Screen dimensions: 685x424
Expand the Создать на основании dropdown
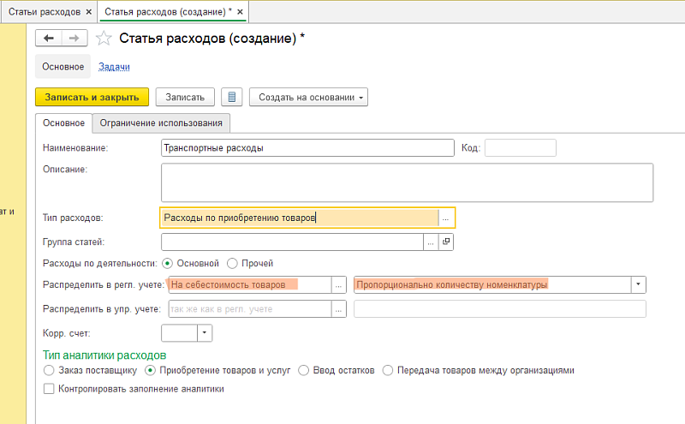pos(308,97)
